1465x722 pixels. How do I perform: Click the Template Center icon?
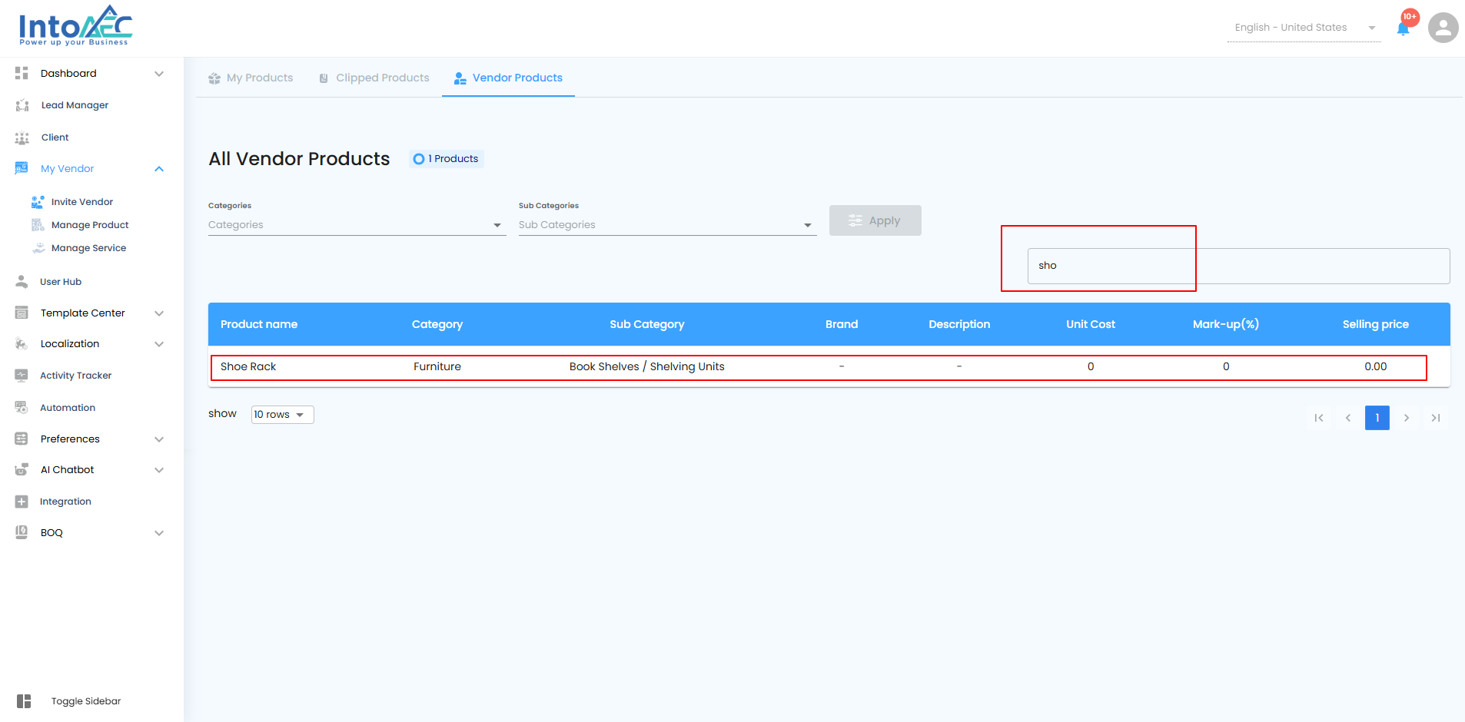[22, 313]
